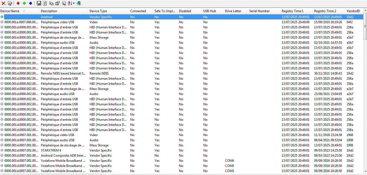Viewport: 367px width, 175px height.
Task: Click the status dot of the Remote NDIS row
Action: (2, 73)
